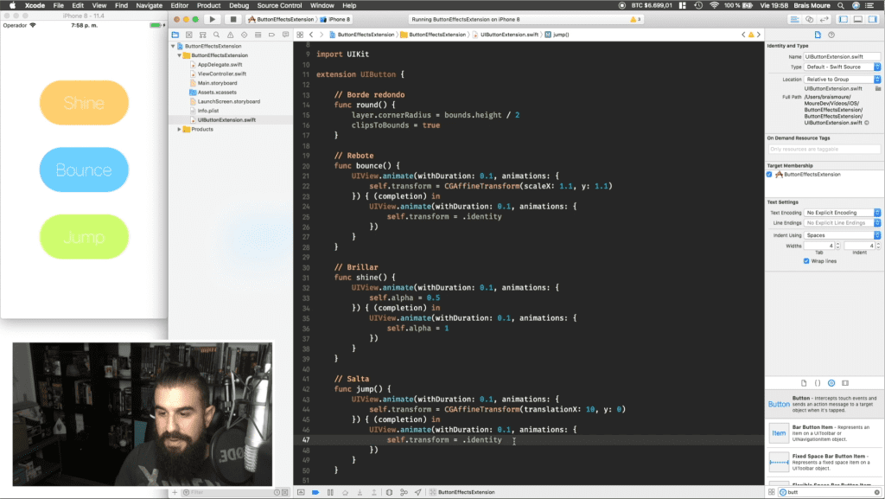Pause program execution in debug bar
The height and width of the screenshot is (499, 885).
pyautogui.click(x=330, y=492)
